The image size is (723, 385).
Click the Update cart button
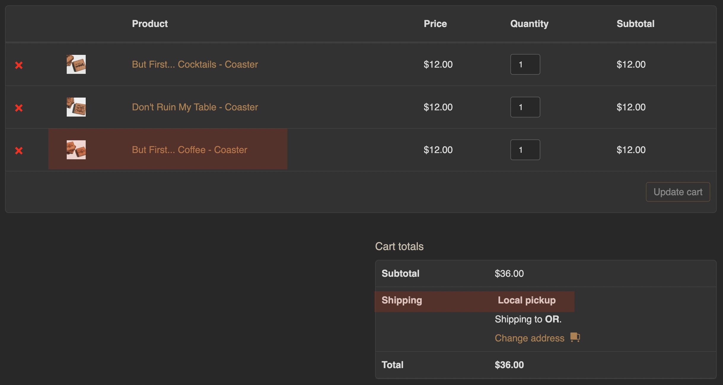point(678,192)
